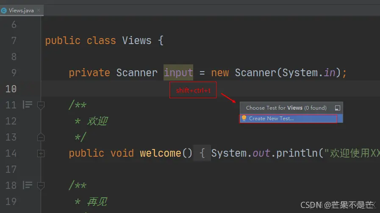Click line number 19 in gutter
This screenshot has height=213, width=380.
tap(11, 202)
